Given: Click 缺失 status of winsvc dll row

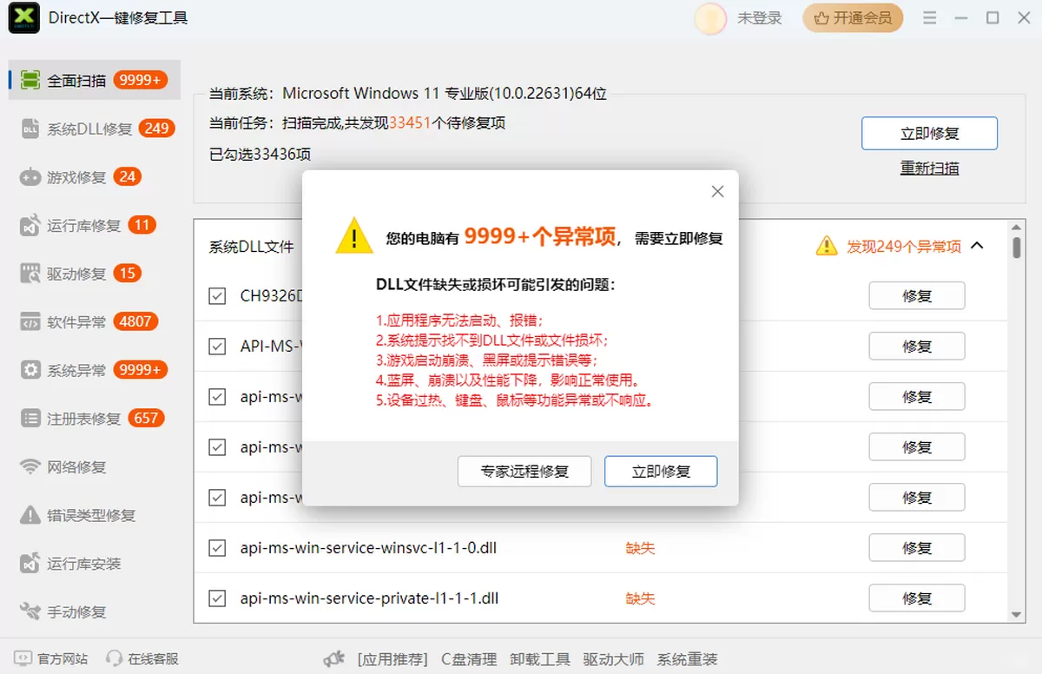Looking at the screenshot, I should (x=640, y=548).
